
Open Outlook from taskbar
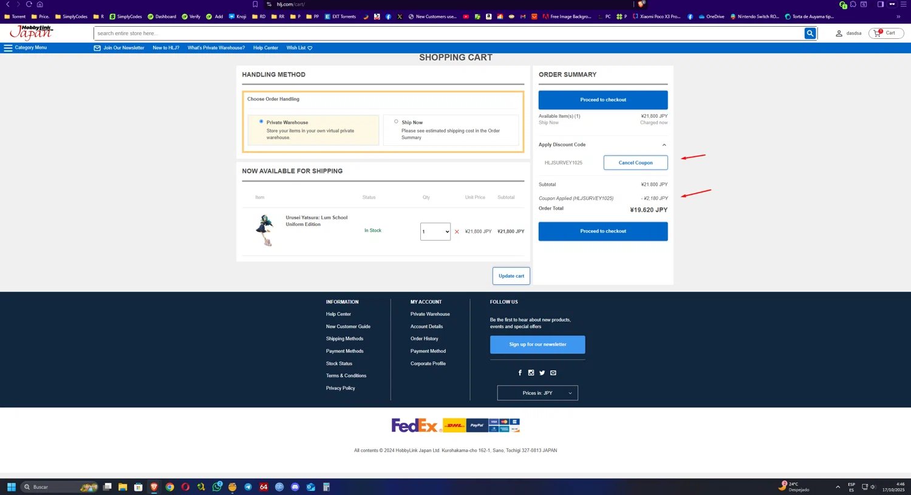[311, 487]
